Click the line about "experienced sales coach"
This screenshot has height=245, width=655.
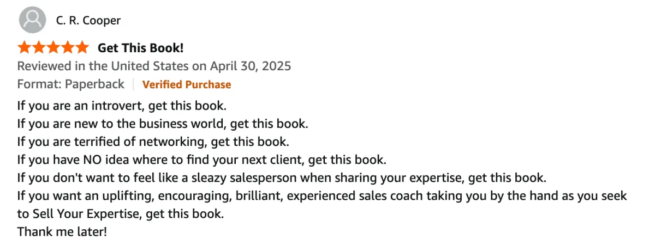pos(322,195)
